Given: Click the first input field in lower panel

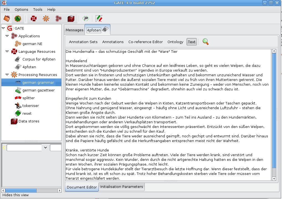Looking at the screenshot, I should click(24, 148).
